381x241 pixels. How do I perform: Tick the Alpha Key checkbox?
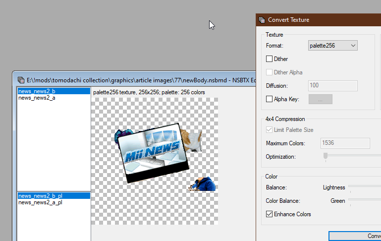pyautogui.click(x=269, y=99)
